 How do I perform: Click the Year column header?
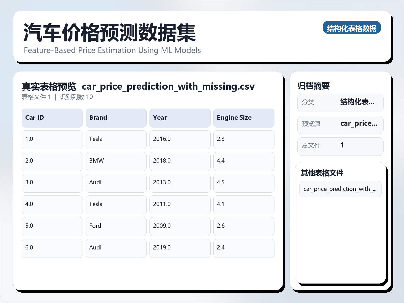pyautogui.click(x=180, y=118)
